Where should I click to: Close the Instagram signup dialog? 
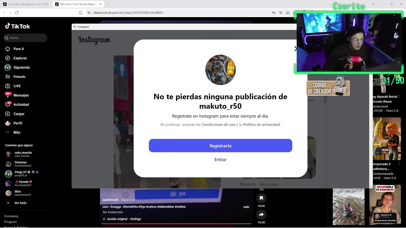295,49
